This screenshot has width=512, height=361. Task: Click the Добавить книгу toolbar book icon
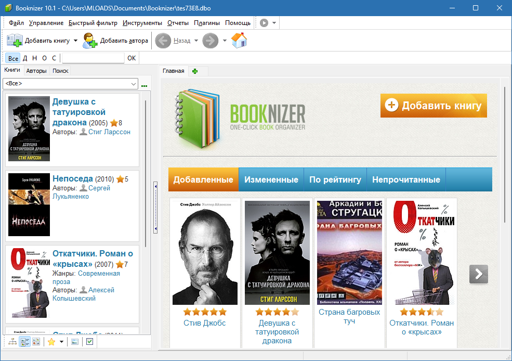click(x=15, y=41)
